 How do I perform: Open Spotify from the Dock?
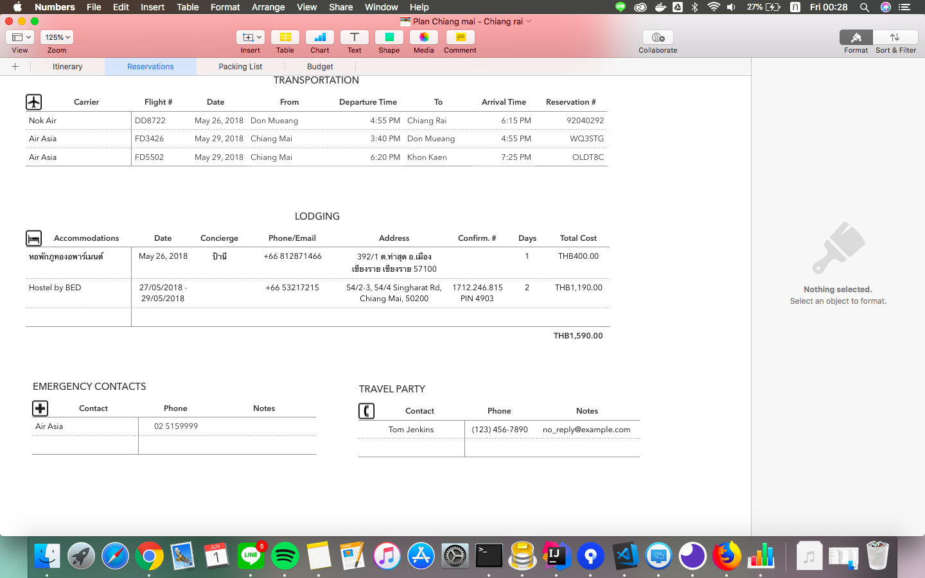[285, 556]
